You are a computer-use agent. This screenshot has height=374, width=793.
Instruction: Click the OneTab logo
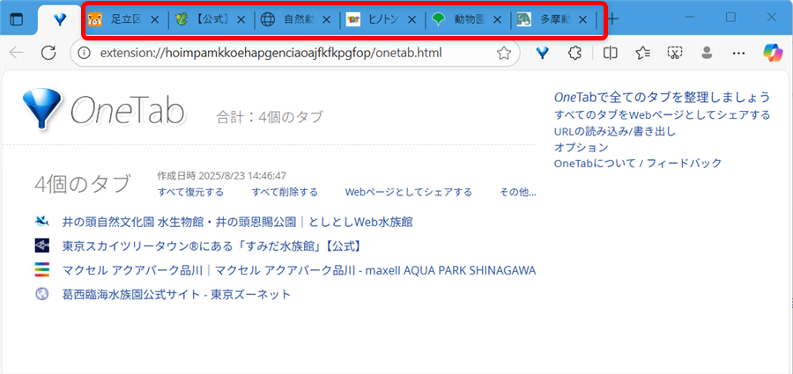click(x=104, y=110)
